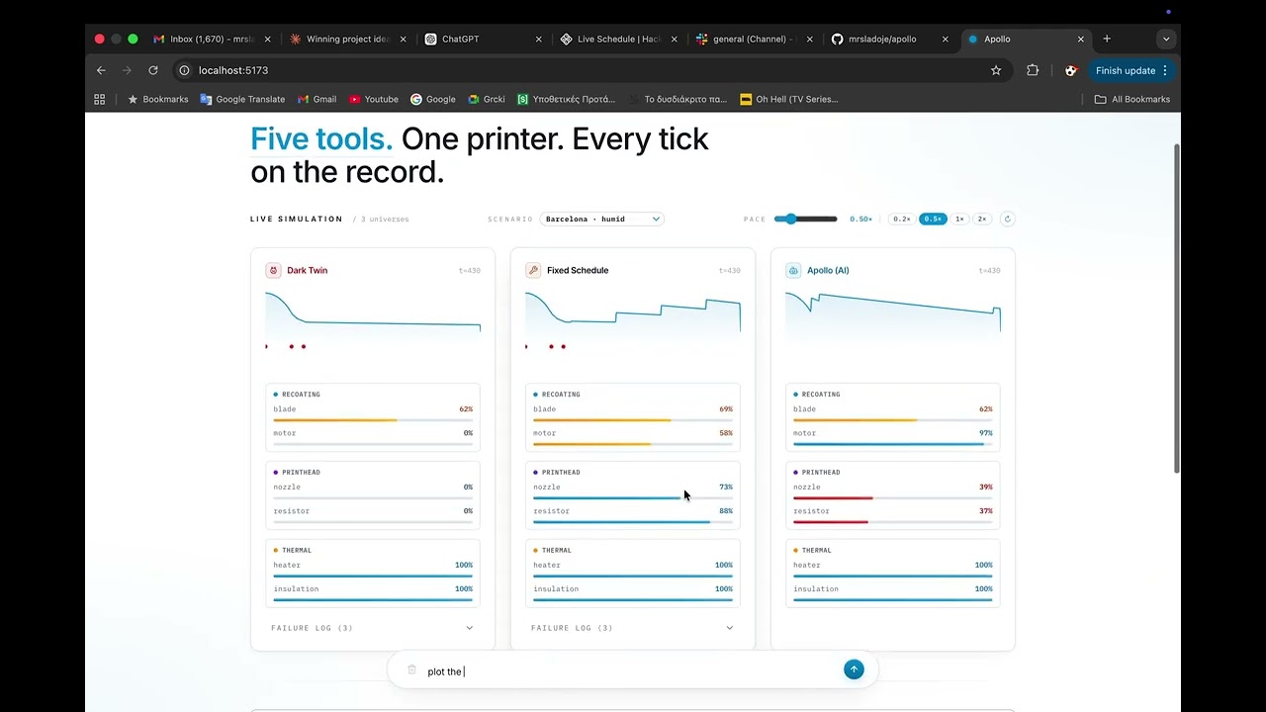The width and height of the screenshot is (1266, 712).
Task: Click the Apollo (AI) motor 97% value
Action: pos(986,433)
